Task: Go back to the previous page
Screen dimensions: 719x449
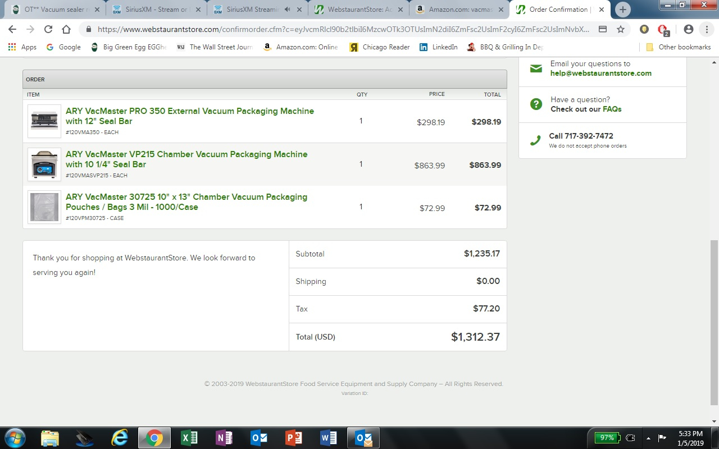Action: pyautogui.click(x=12, y=29)
